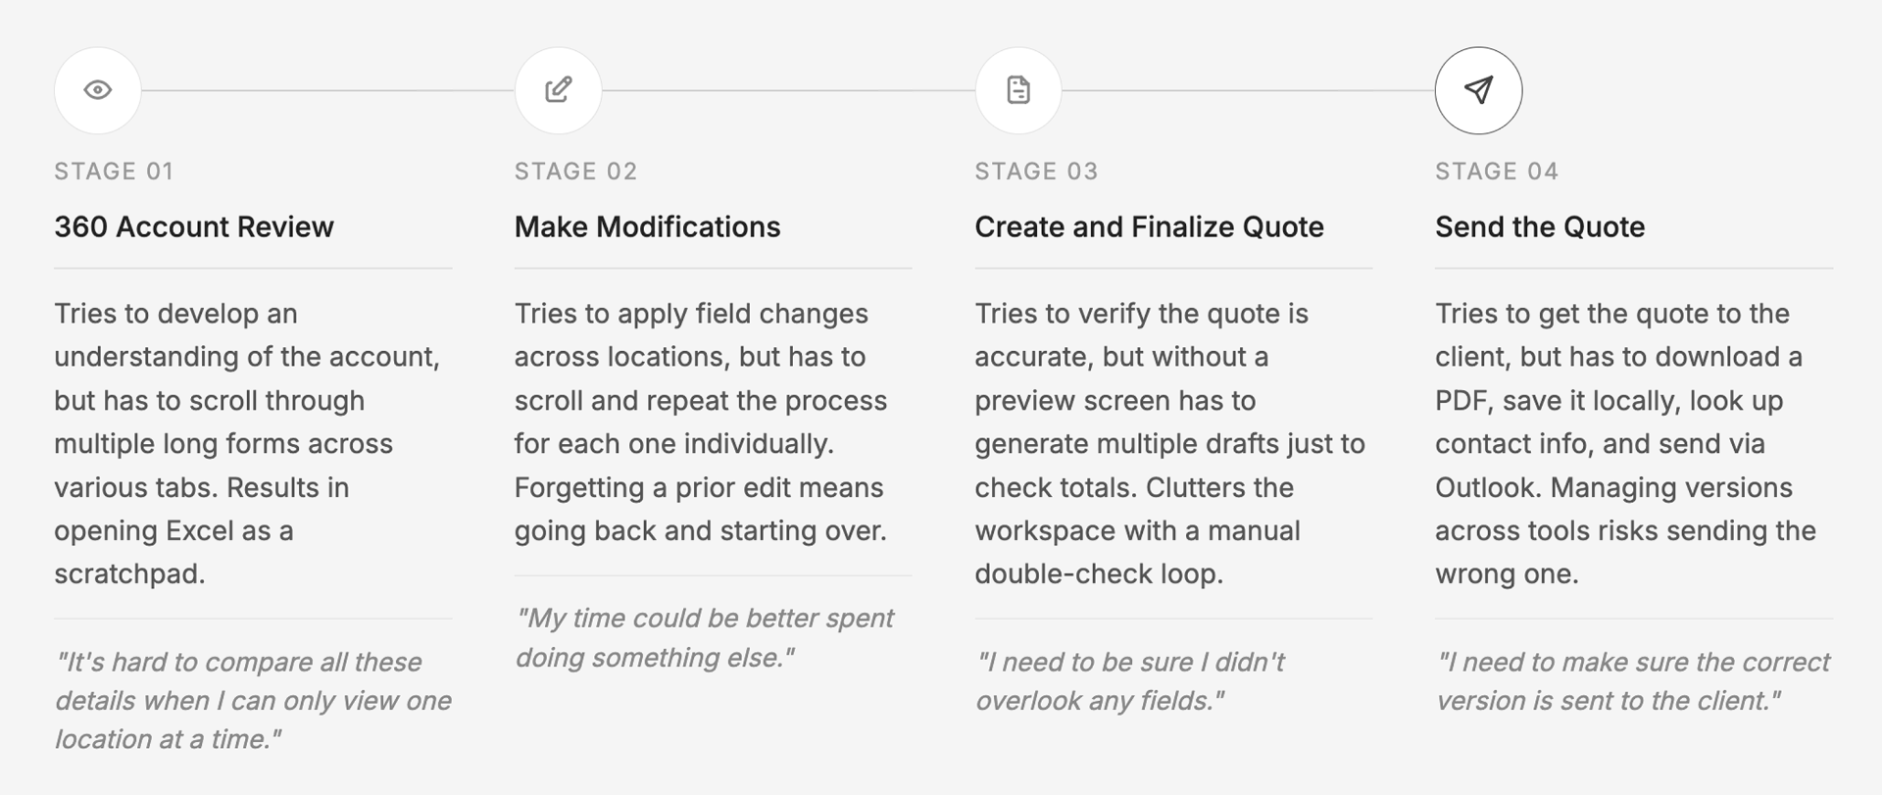The height and width of the screenshot is (795, 1882).
Task: Select the STAGE 02 label
Action: (575, 172)
